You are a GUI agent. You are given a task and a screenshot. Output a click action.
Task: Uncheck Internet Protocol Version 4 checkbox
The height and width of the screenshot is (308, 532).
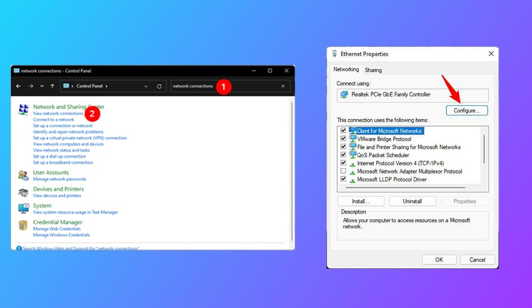click(343, 163)
